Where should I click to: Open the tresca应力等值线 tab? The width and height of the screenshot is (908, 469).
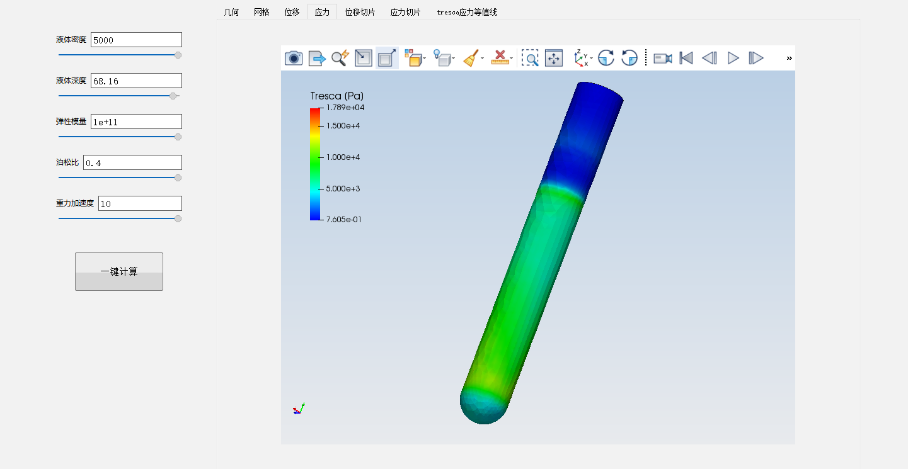coord(467,11)
